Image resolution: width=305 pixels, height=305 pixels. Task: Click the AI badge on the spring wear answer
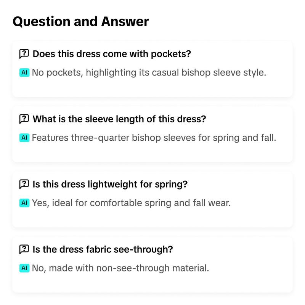24,203
